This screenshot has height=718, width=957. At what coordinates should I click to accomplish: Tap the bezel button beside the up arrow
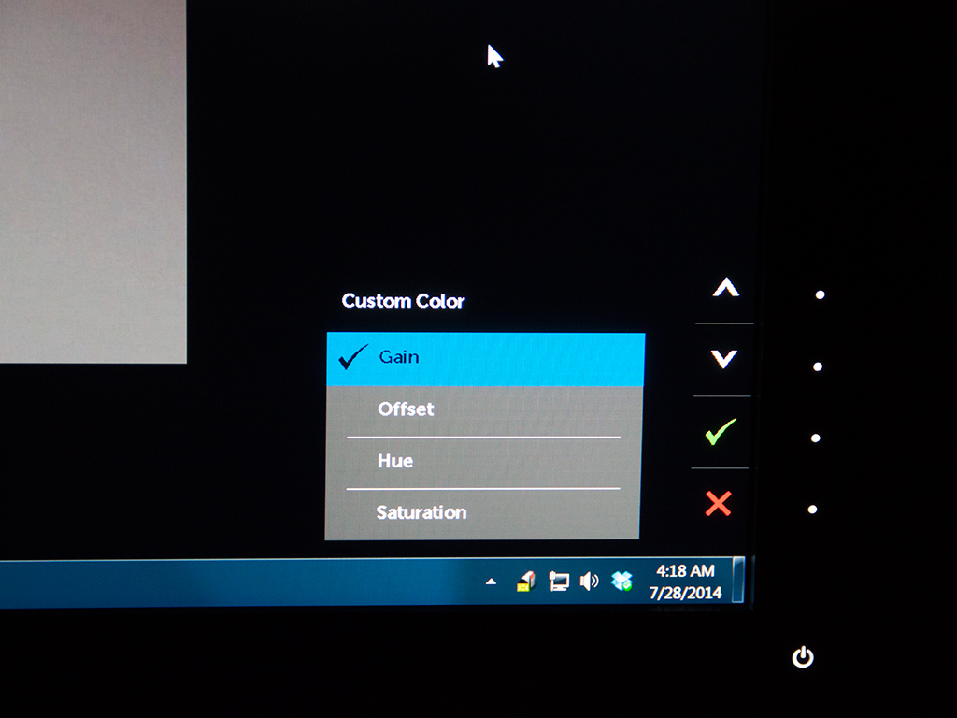821,294
